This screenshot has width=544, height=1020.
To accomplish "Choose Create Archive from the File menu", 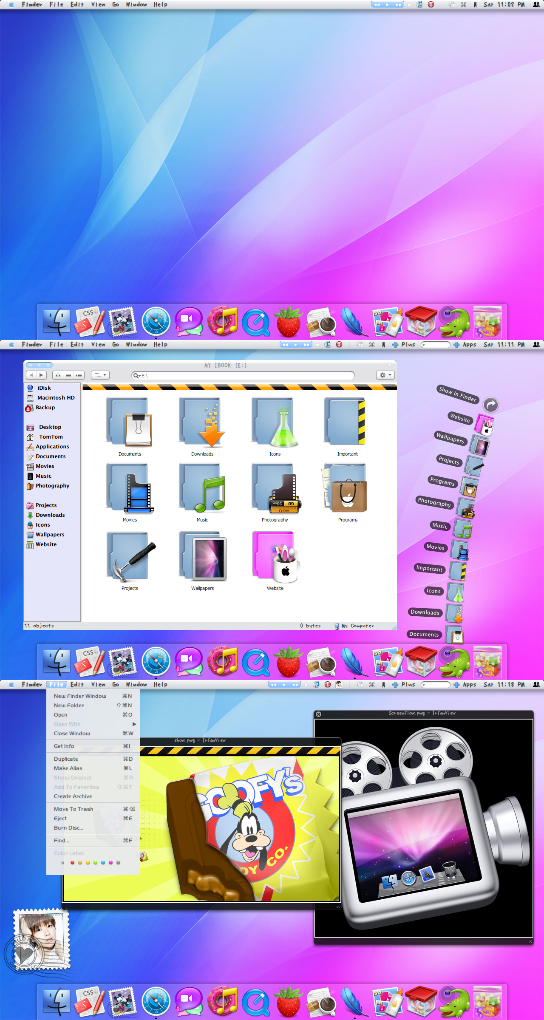I will pos(93,796).
